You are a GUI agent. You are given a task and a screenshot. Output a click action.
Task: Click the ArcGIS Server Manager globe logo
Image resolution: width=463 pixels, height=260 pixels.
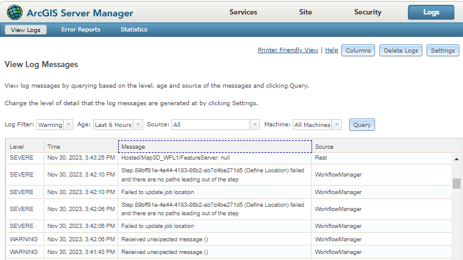coord(15,12)
